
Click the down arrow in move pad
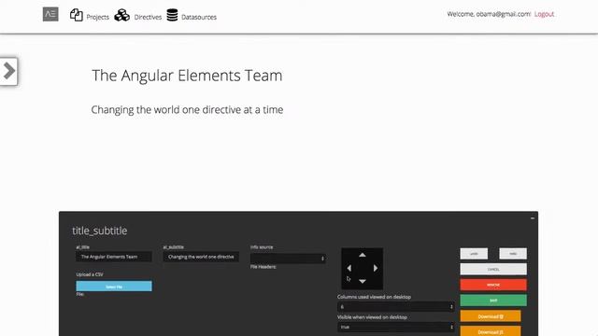[x=363, y=281]
